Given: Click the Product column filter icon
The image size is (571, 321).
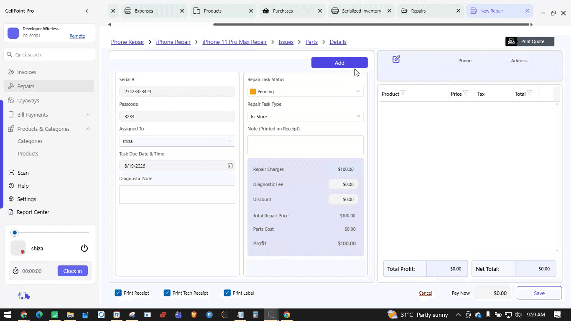Looking at the screenshot, I should pyautogui.click(x=403, y=93).
